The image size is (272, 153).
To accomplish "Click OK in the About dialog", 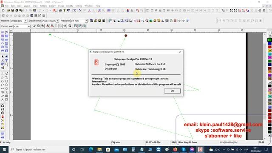I will 172,91.
